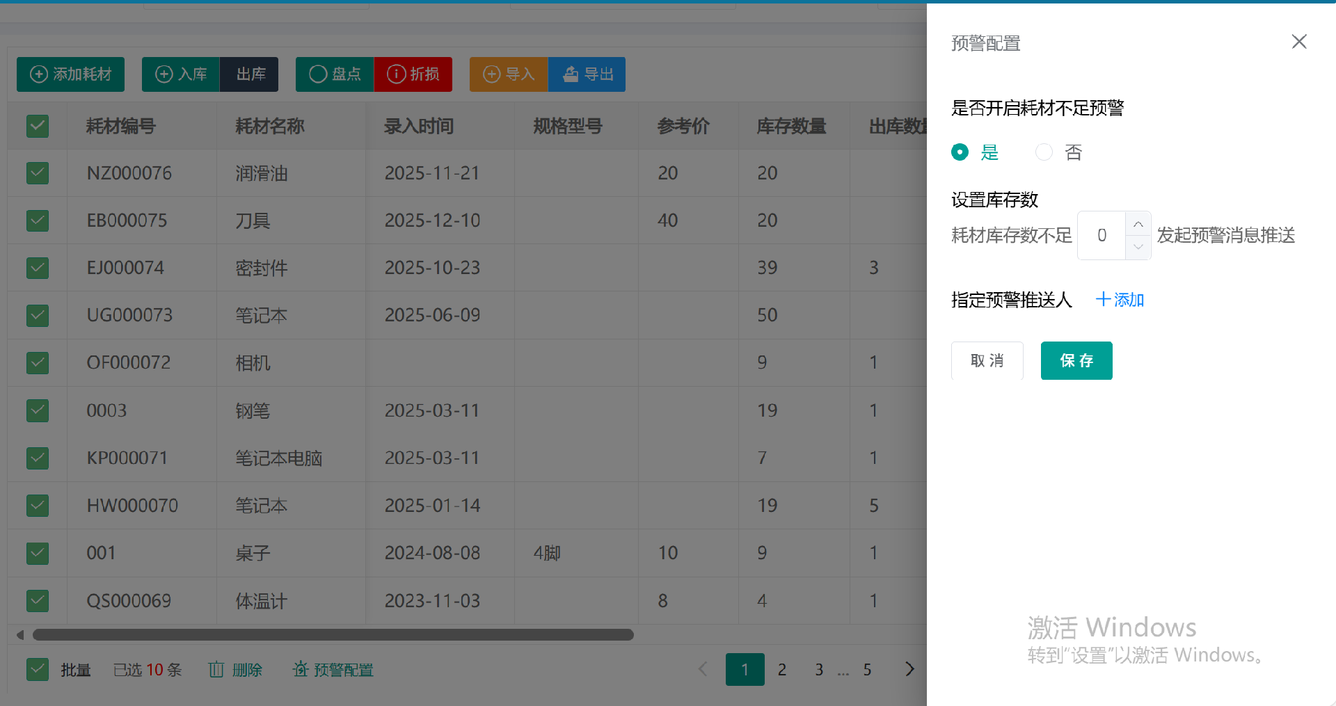This screenshot has width=1336, height=706.
Task: Enable the 是 radio button for stock alerts
Action: point(960,152)
